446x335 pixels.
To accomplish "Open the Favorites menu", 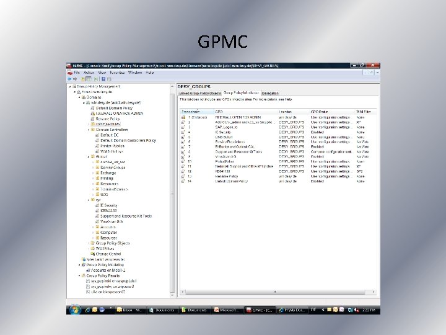I will pyautogui.click(x=117, y=73).
